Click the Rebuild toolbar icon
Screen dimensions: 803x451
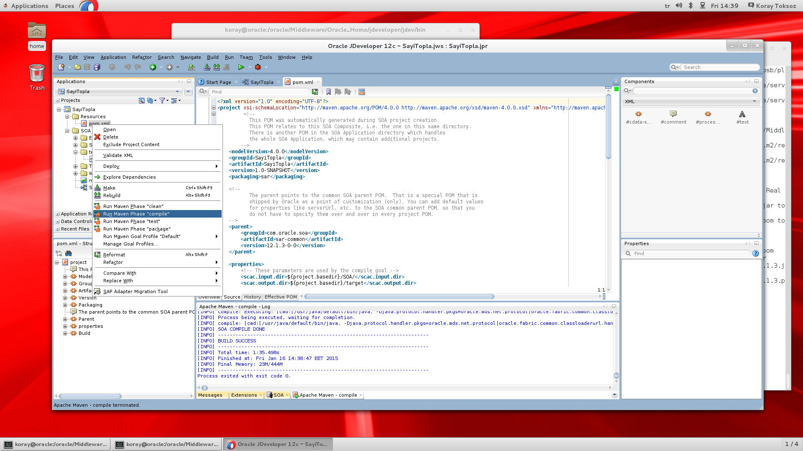[x=216, y=67]
